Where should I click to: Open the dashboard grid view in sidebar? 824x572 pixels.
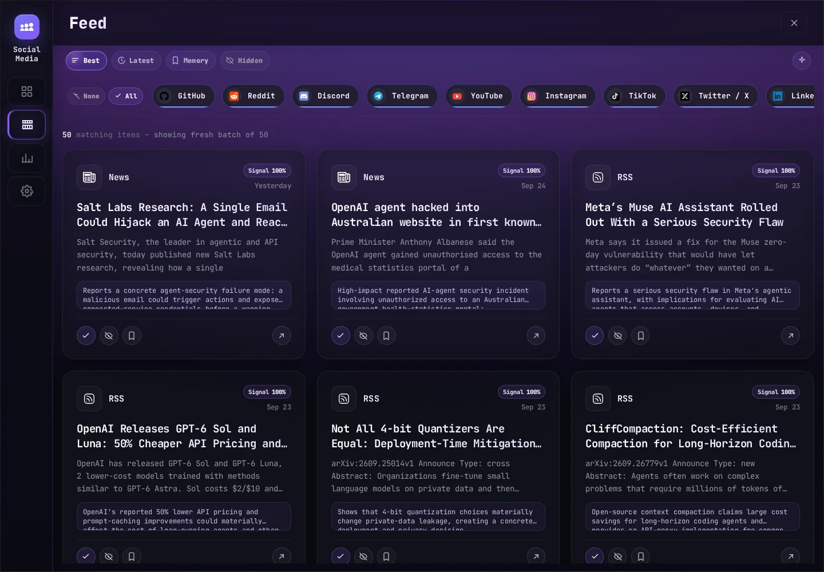click(27, 92)
